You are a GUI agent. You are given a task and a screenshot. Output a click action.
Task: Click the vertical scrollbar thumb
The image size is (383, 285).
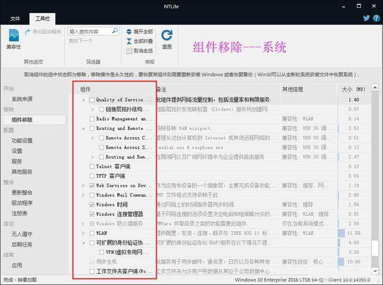[x=375, y=248]
